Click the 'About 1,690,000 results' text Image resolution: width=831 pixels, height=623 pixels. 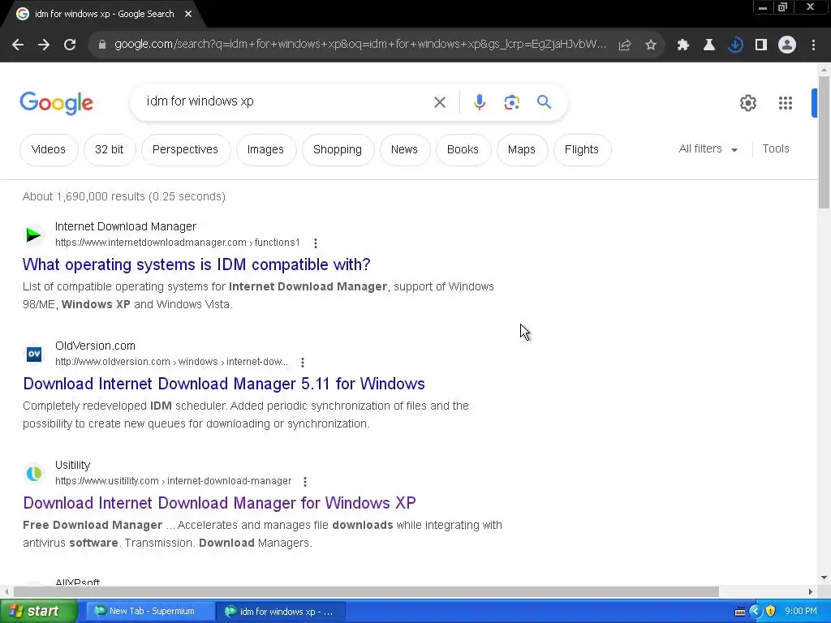tap(84, 196)
